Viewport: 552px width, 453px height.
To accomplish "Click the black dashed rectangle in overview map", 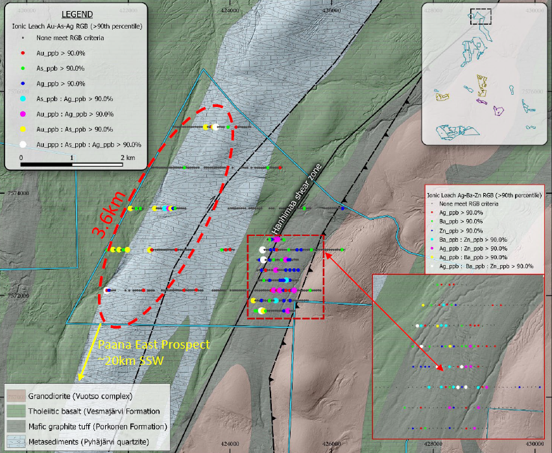I will [x=481, y=16].
